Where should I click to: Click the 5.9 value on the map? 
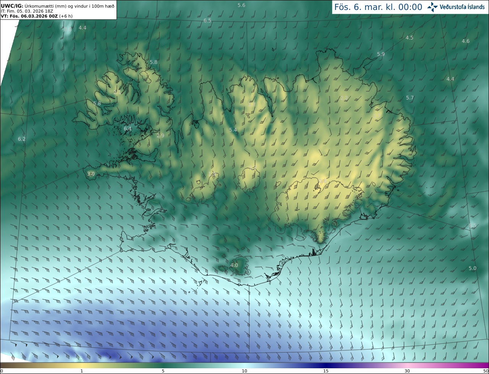point(381,54)
